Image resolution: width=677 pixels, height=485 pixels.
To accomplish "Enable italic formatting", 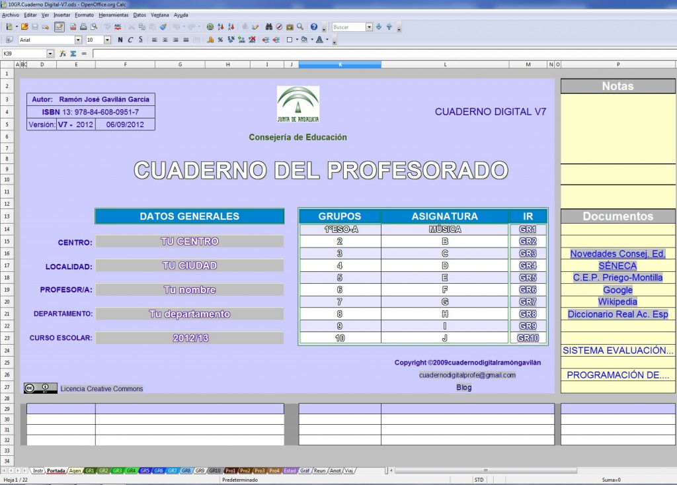I will [x=131, y=40].
